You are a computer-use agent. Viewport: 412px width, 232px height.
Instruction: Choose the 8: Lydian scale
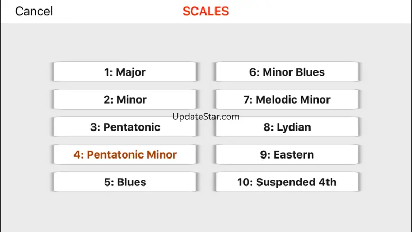pos(287,127)
